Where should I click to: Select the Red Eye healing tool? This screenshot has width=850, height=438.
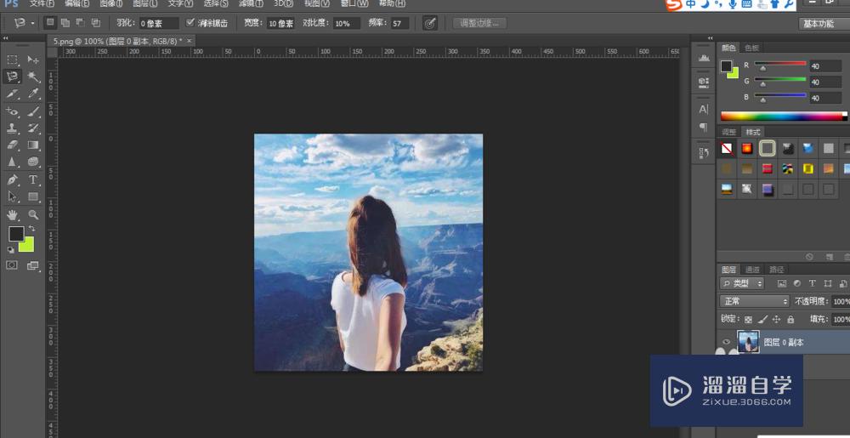[13, 111]
